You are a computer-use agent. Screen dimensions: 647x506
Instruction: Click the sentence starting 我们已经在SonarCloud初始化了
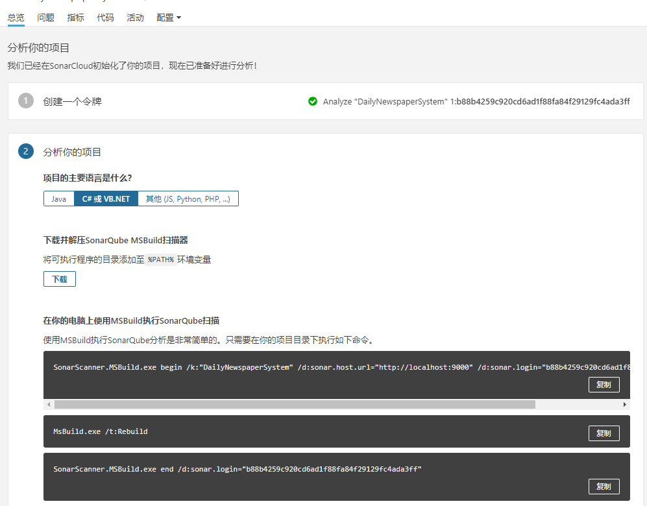132,66
